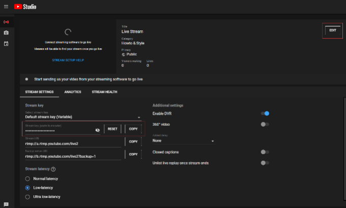Switch to the Stream Health tab
The height and width of the screenshot is (208, 346).
(104, 92)
